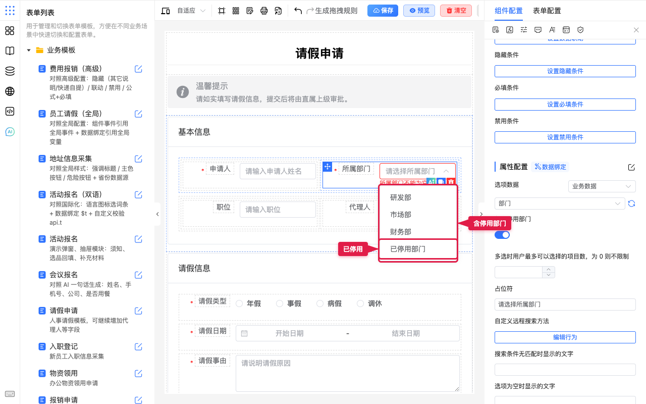Screen dimensions: 646x404
Task: Click the globe icon in the left sidebar
Action: (x=10, y=91)
